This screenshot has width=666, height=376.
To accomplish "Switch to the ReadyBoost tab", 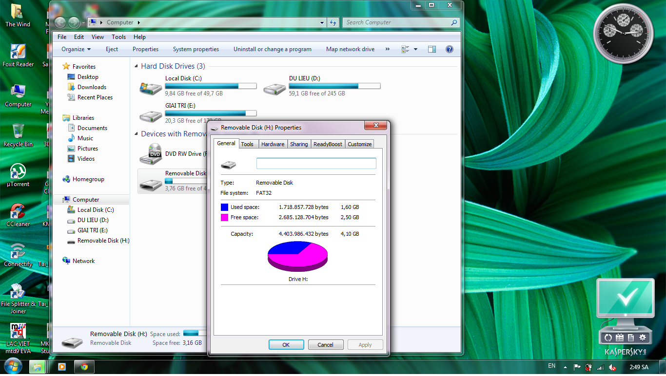I will coord(328,144).
